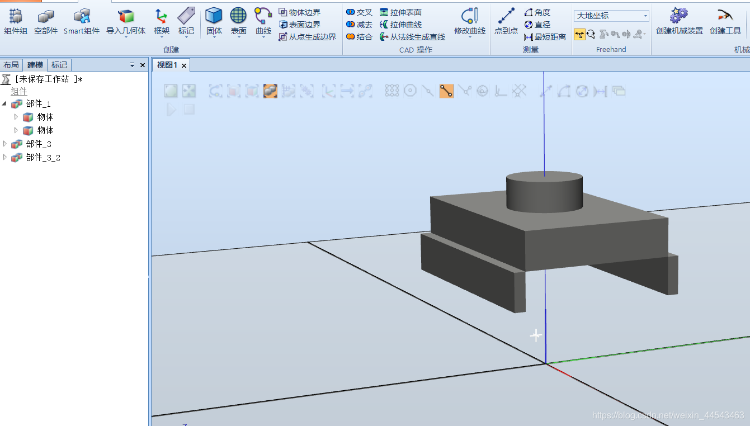
Task: Click the 交叉 intersect operation
Action: (x=359, y=12)
